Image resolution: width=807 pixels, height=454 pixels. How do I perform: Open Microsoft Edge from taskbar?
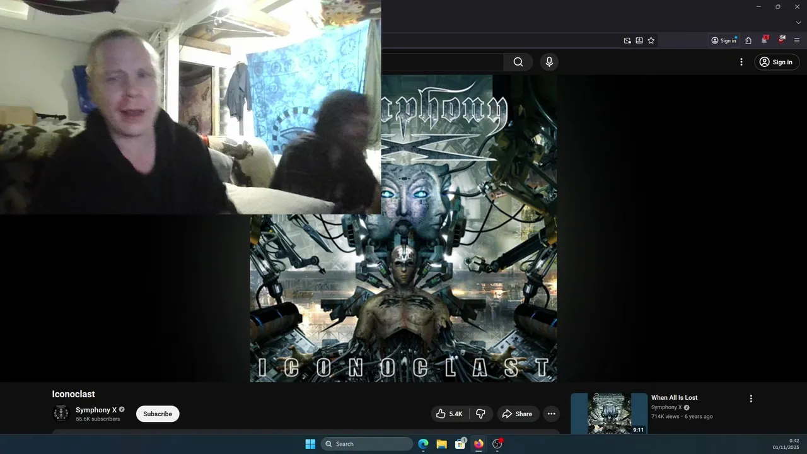(x=423, y=444)
